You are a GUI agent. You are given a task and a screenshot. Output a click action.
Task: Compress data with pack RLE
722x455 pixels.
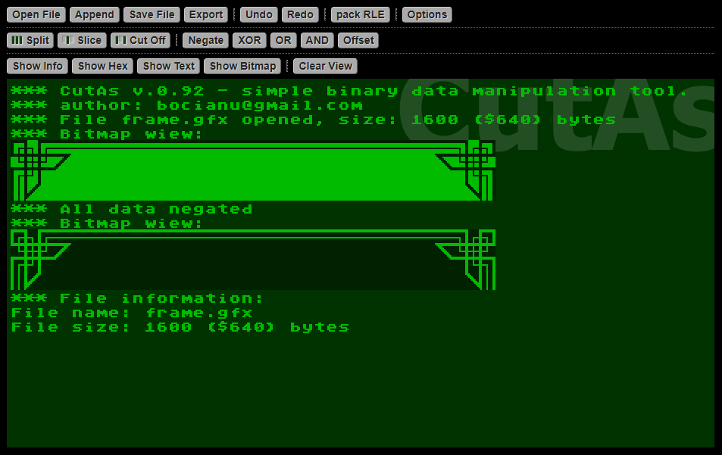click(x=361, y=14)
